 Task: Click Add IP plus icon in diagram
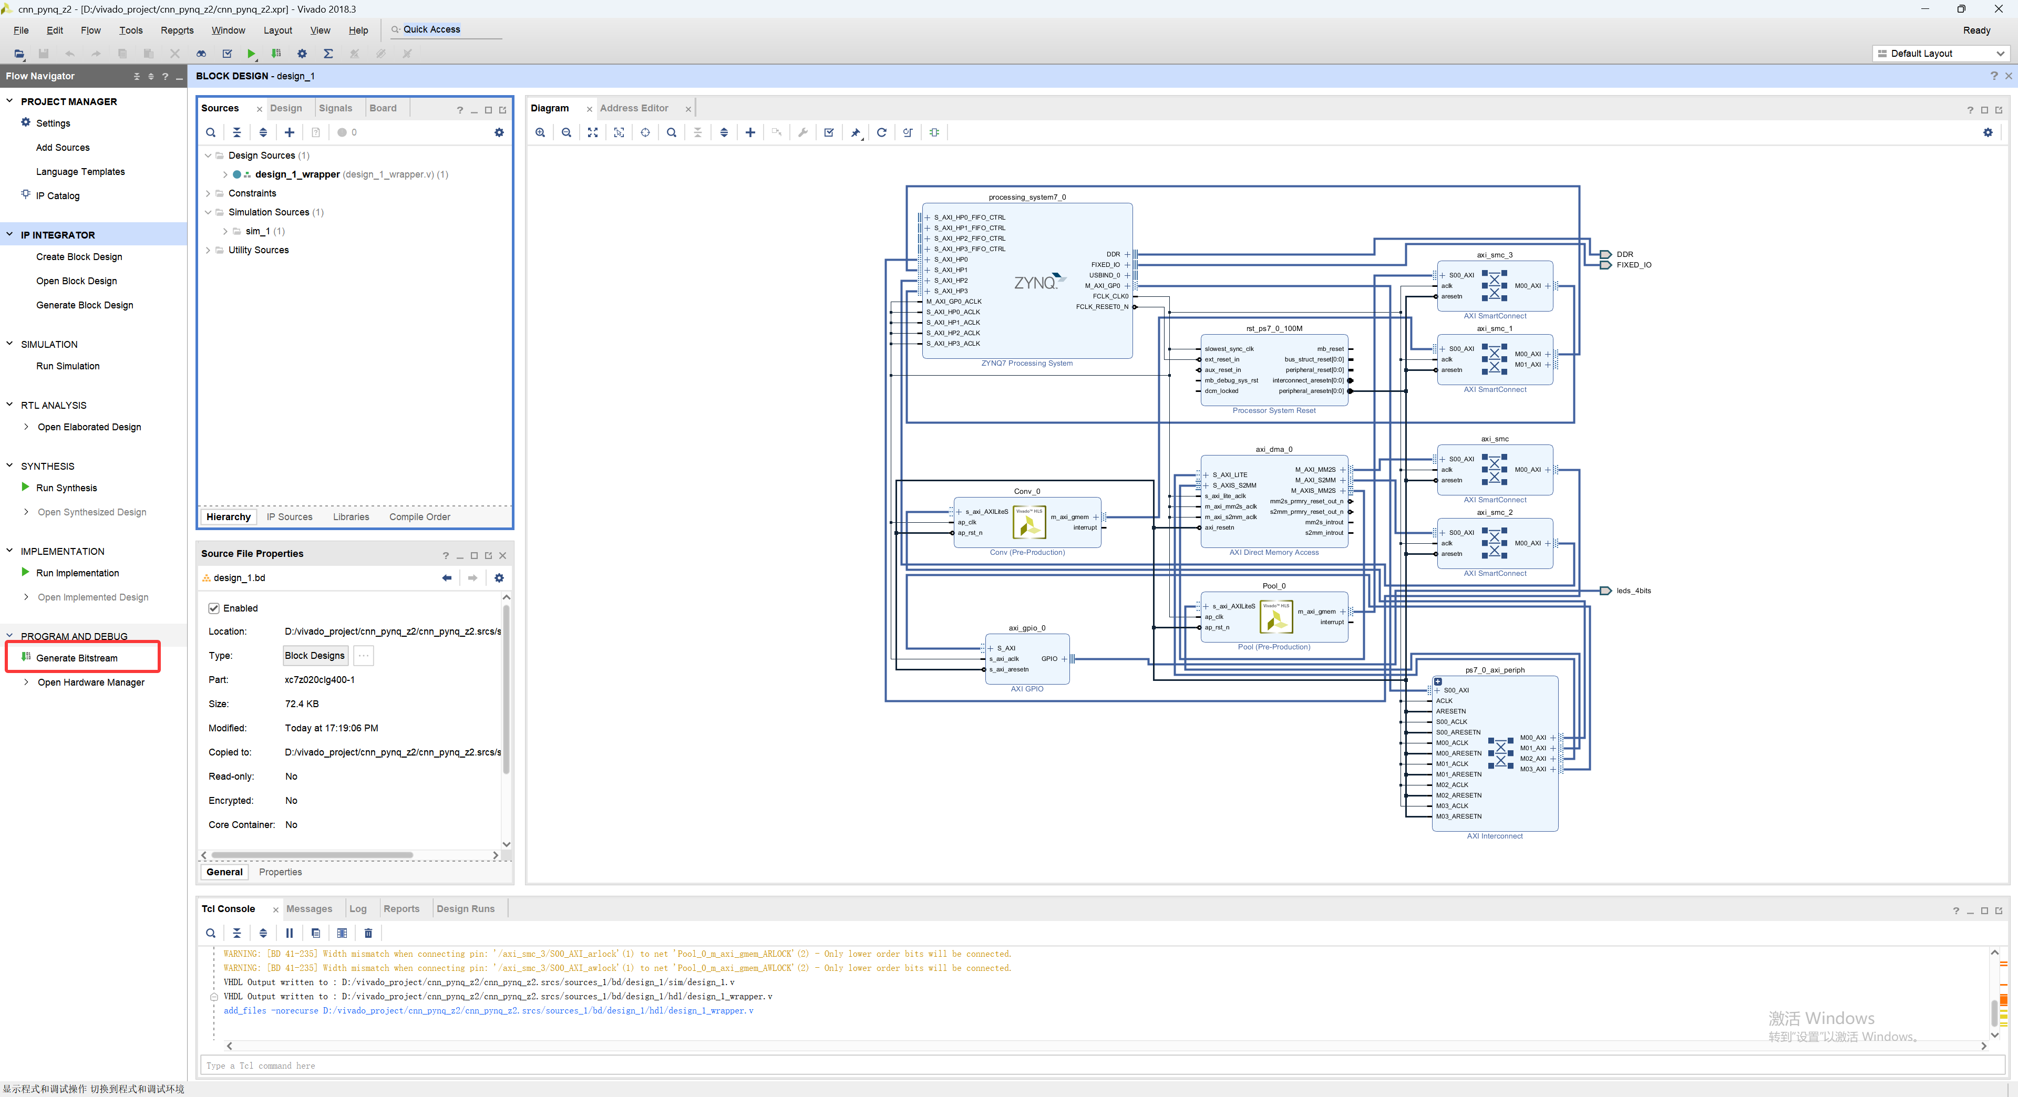(x=750, y=132)
